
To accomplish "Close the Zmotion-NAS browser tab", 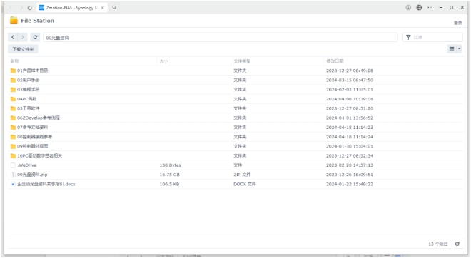I will pos(103,8).
